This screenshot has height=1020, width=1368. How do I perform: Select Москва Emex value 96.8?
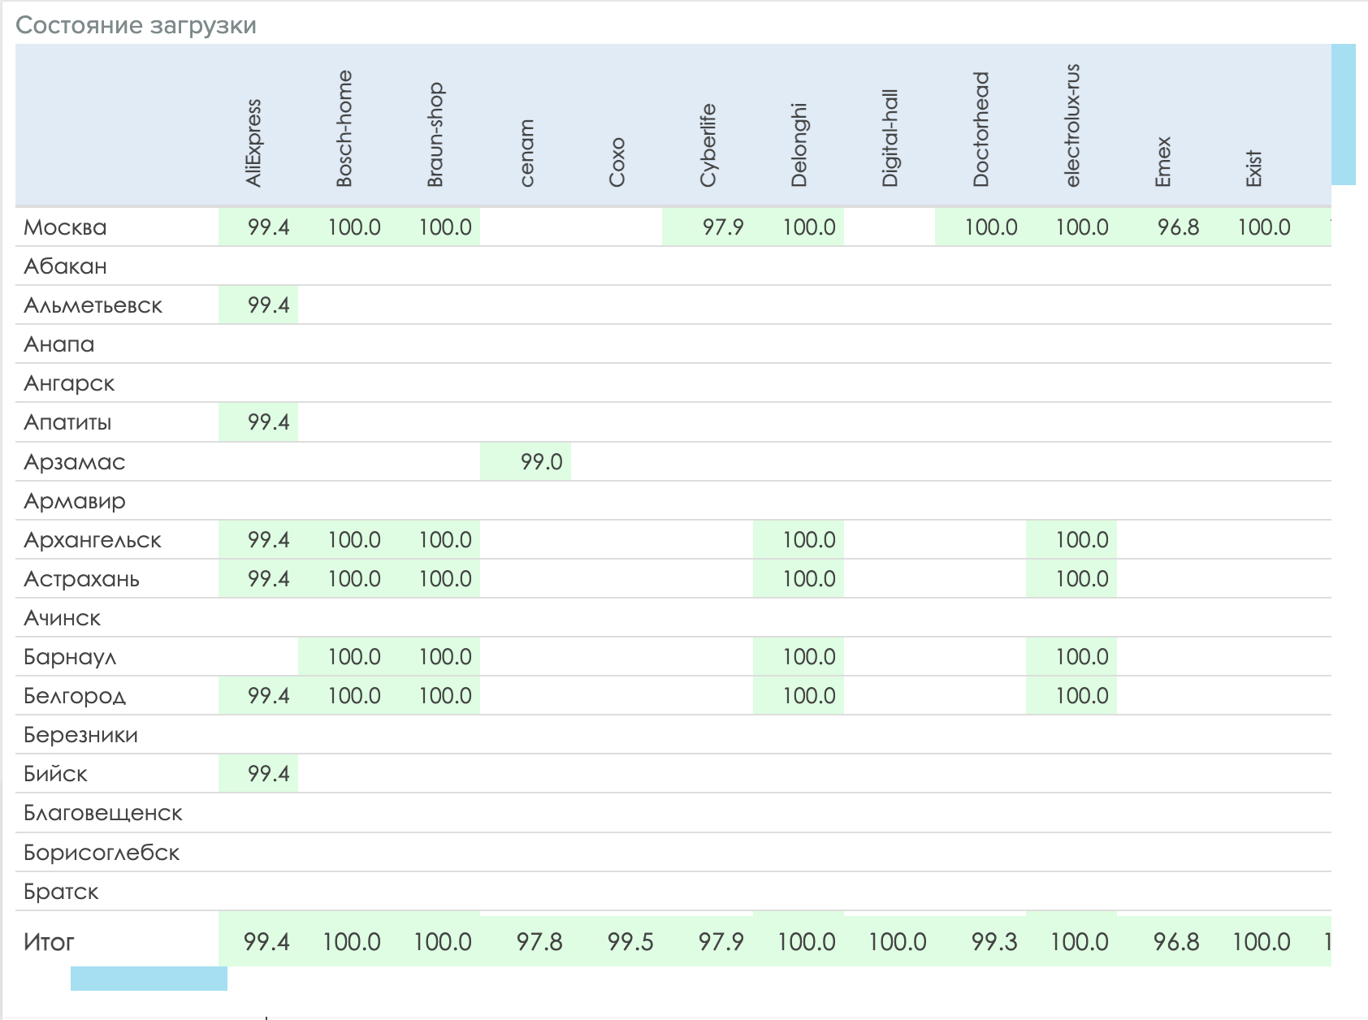click(x=1178, y=227)
